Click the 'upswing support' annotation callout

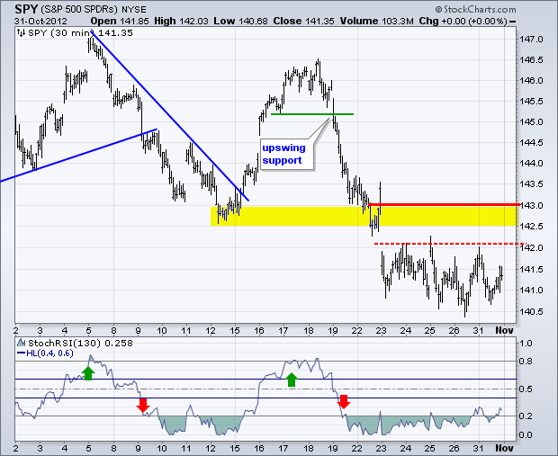pos(287,154)
